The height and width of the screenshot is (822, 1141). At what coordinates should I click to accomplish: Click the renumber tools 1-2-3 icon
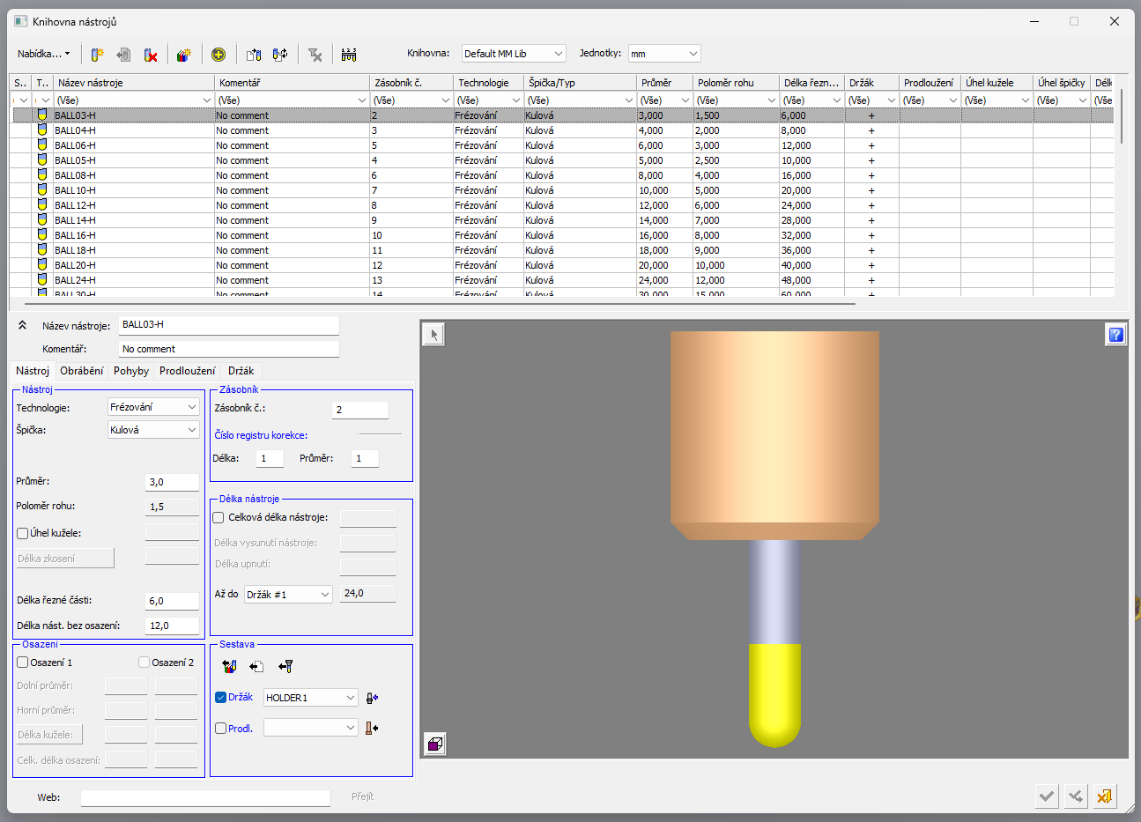click(349, 55)
